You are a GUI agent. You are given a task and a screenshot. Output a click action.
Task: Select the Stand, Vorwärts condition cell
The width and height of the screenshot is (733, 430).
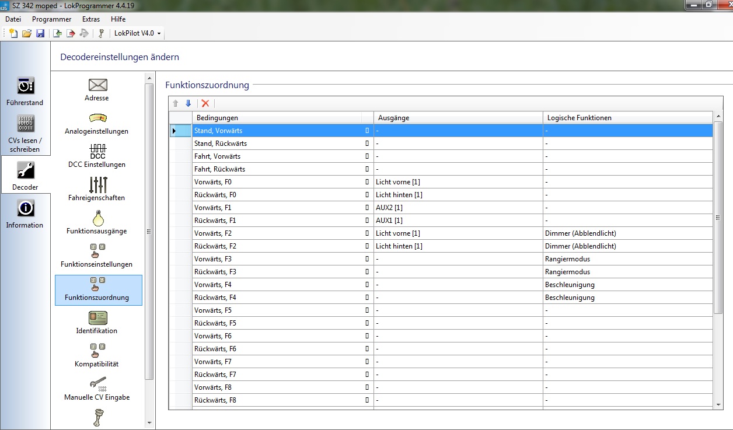tap(282, 131)
